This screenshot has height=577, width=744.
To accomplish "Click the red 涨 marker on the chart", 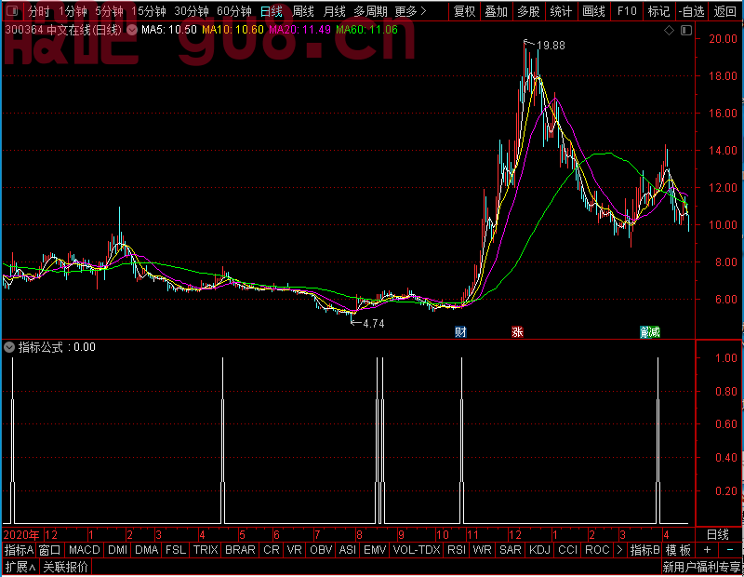I will [x=517, y=332].
